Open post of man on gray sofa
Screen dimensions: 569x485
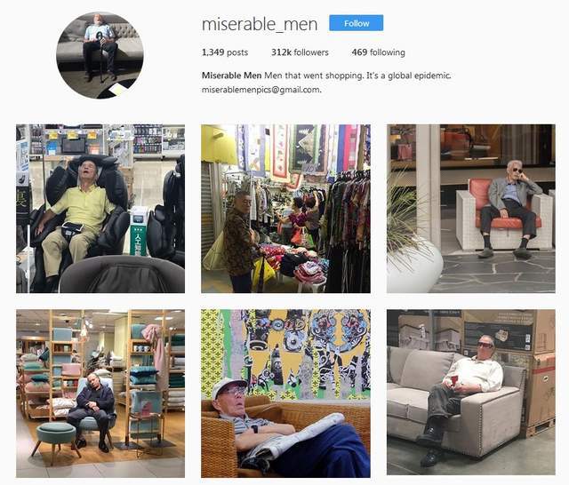(x=470, y=392)
